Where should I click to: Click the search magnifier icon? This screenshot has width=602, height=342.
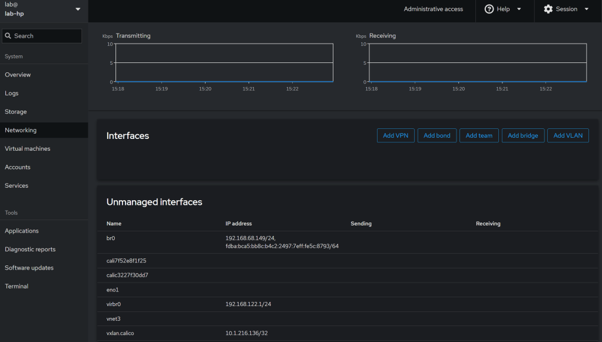click(x=8, y=36)
